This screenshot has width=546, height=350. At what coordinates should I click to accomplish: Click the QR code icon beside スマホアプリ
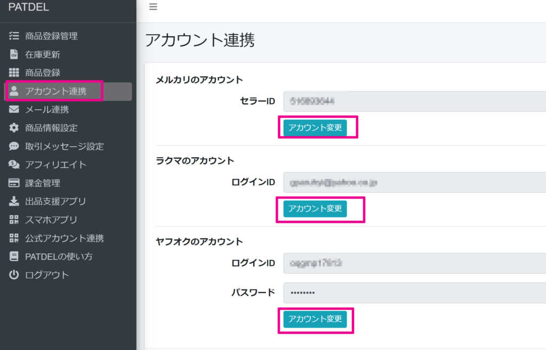coord(14,220)
